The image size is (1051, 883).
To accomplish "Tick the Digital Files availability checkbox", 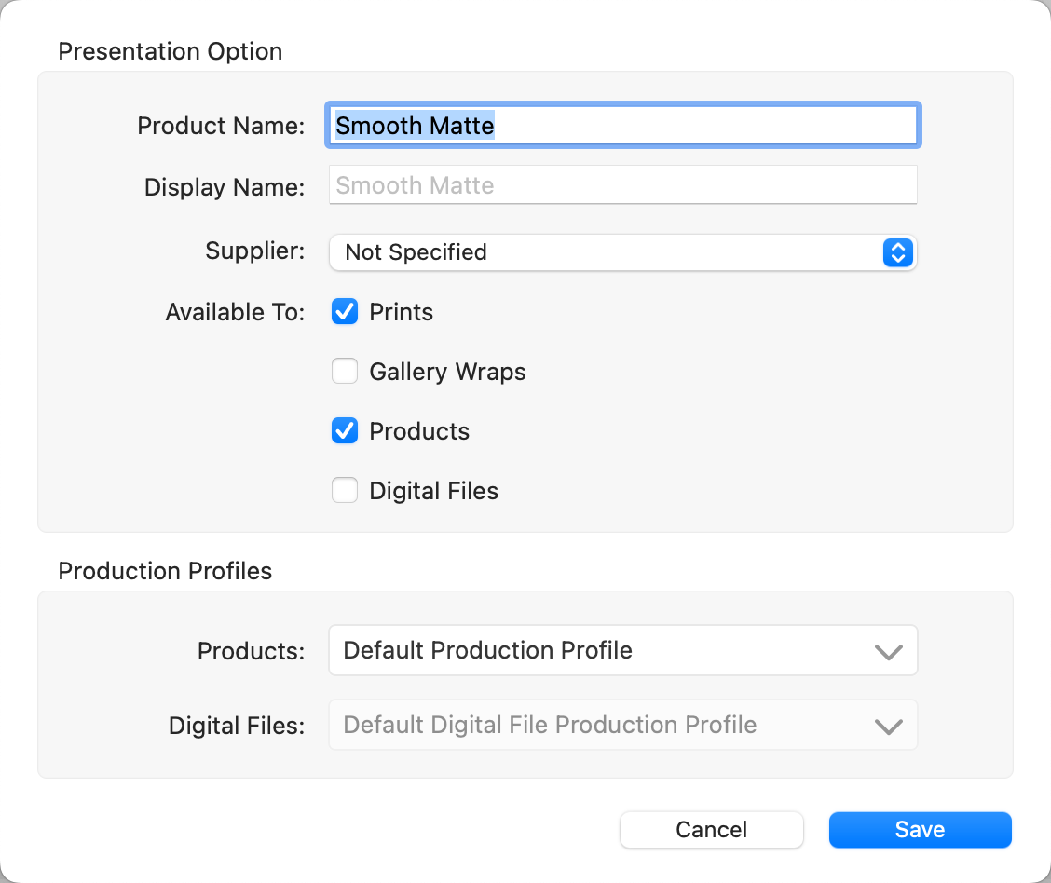I will [x=345, y=491].
